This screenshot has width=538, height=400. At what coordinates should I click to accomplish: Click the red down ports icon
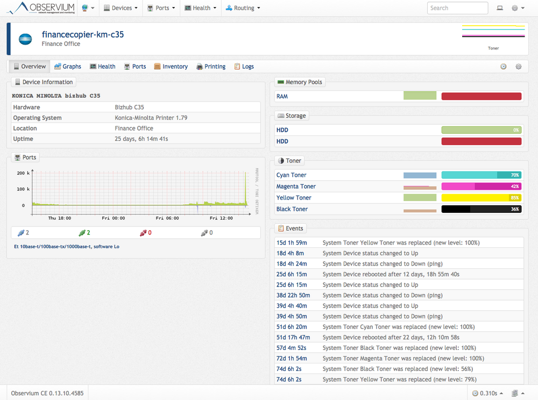click(143, 233)
